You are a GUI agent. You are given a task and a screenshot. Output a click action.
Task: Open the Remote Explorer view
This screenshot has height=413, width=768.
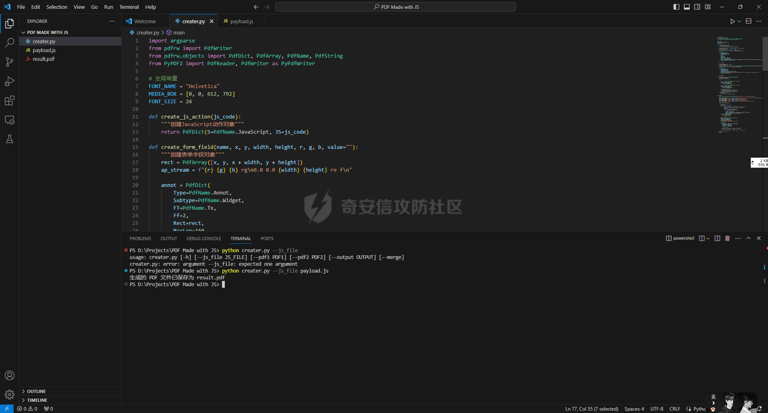pos(10,120)
